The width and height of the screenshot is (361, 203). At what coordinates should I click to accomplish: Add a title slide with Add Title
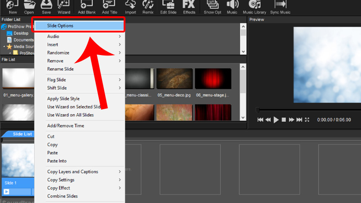[x=109, y=6]
